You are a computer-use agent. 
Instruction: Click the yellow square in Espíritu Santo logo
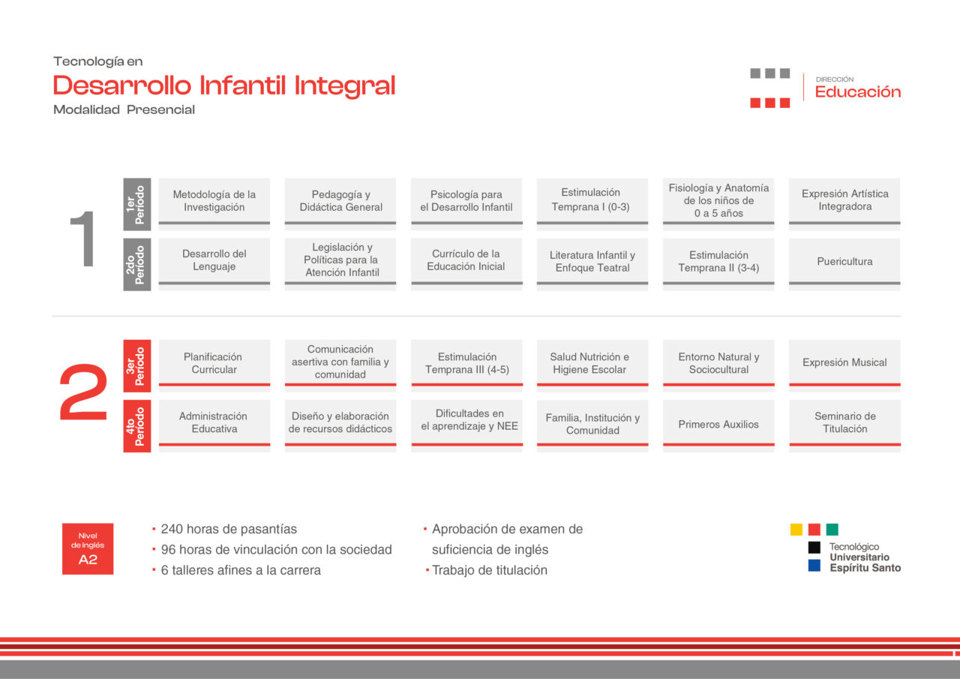coord(796,529)
